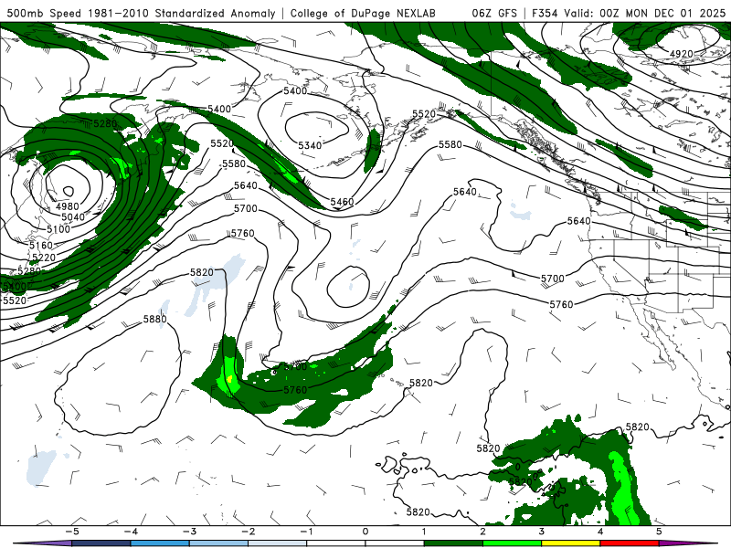Click the 5100 contour label

[x=58, y=229]
